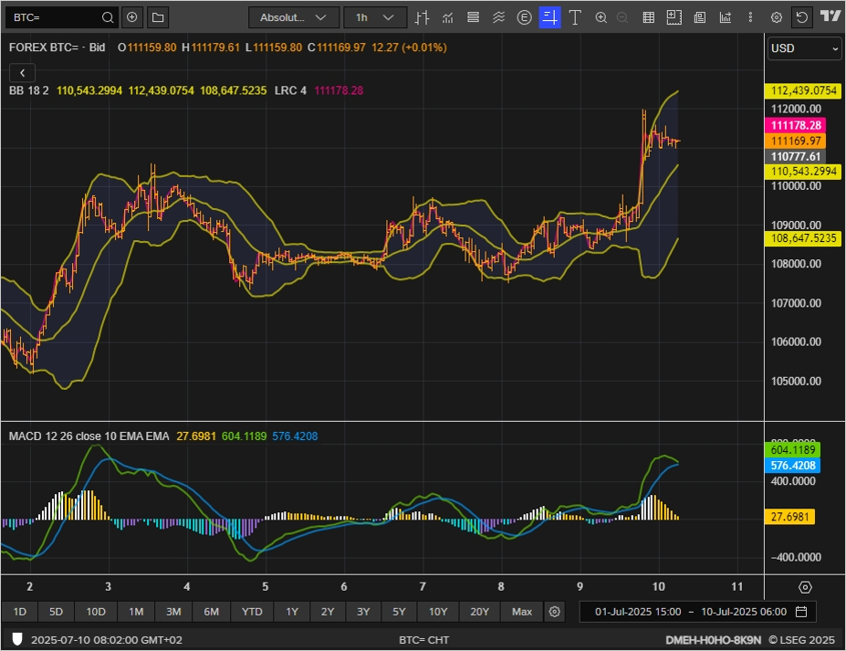Select the 3M time range
This screenshot has height=651, width=846.
tap(173, 612)
